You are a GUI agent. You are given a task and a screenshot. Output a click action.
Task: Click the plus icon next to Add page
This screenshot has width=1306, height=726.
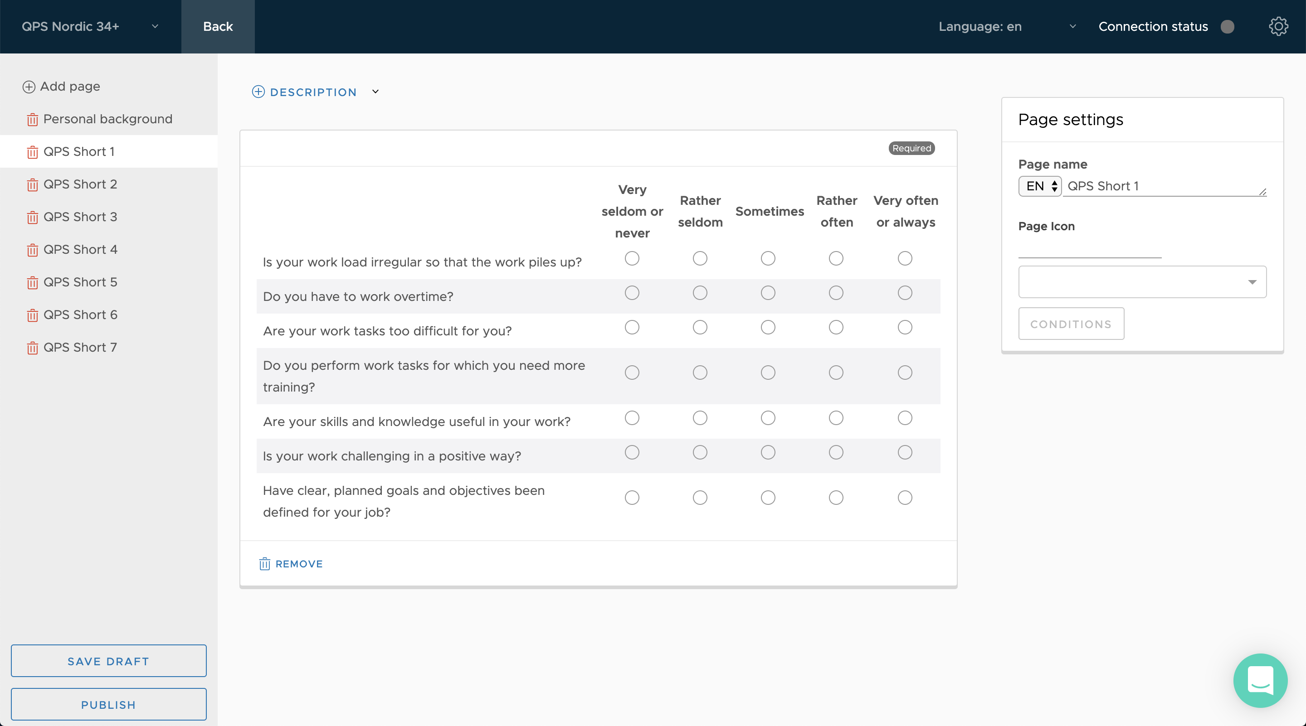point(29,87)
